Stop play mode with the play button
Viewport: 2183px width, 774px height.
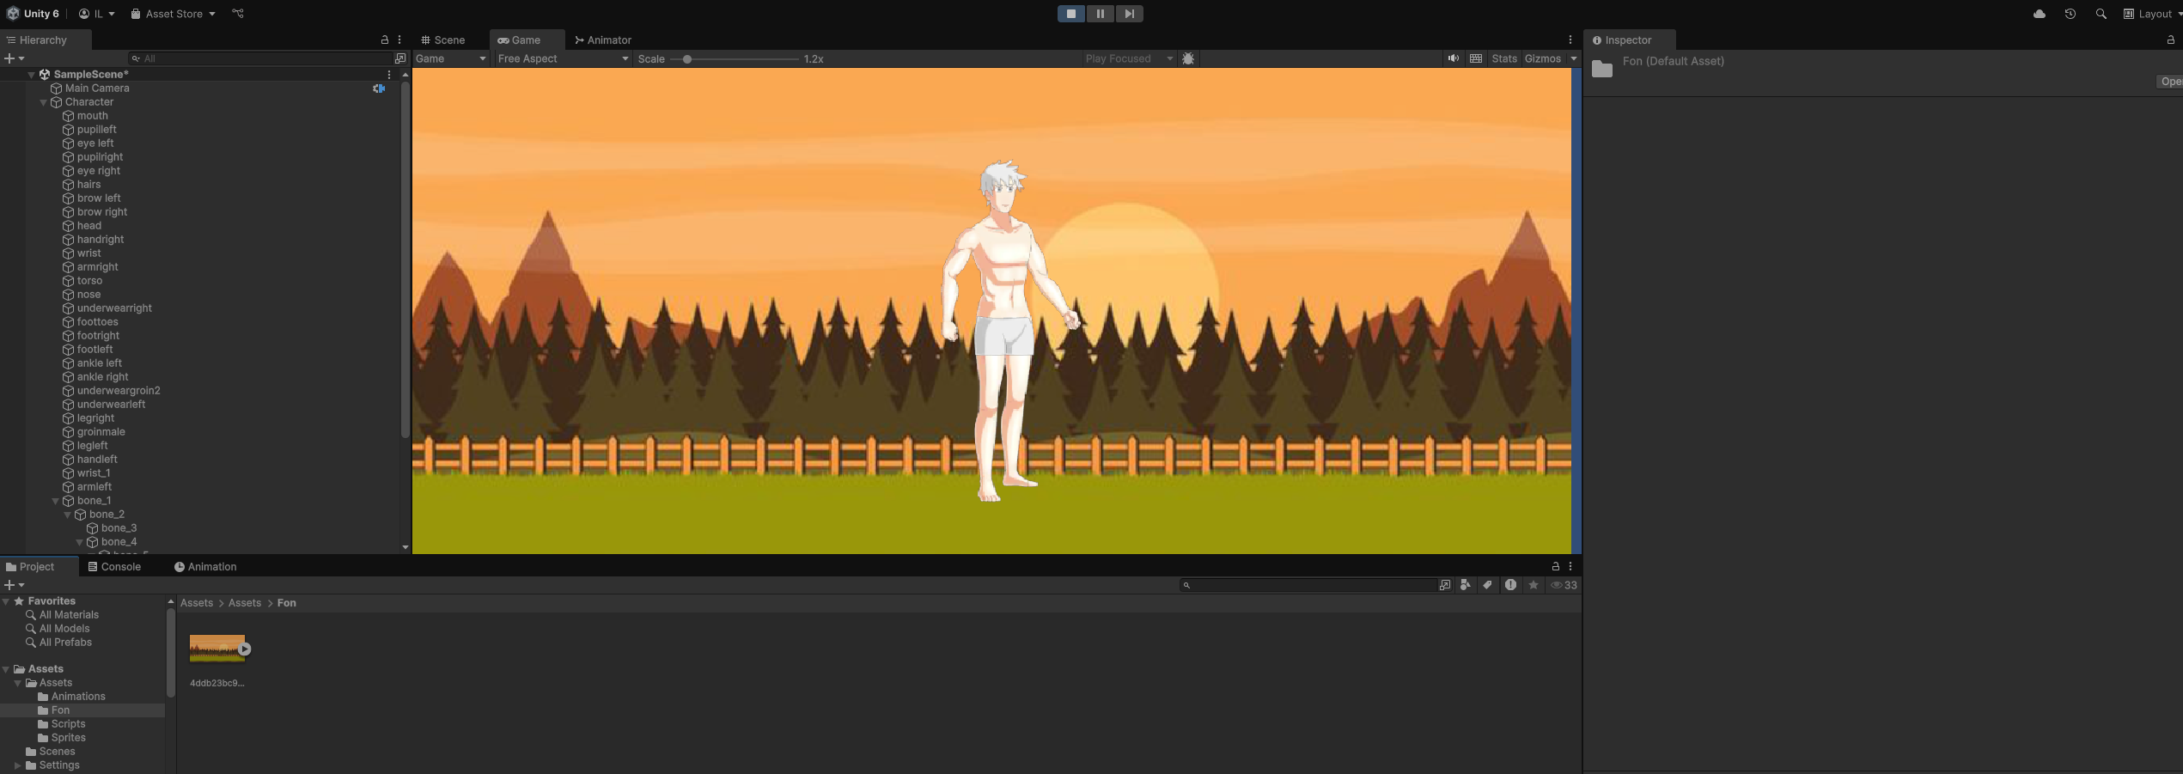pos(1070,14)
